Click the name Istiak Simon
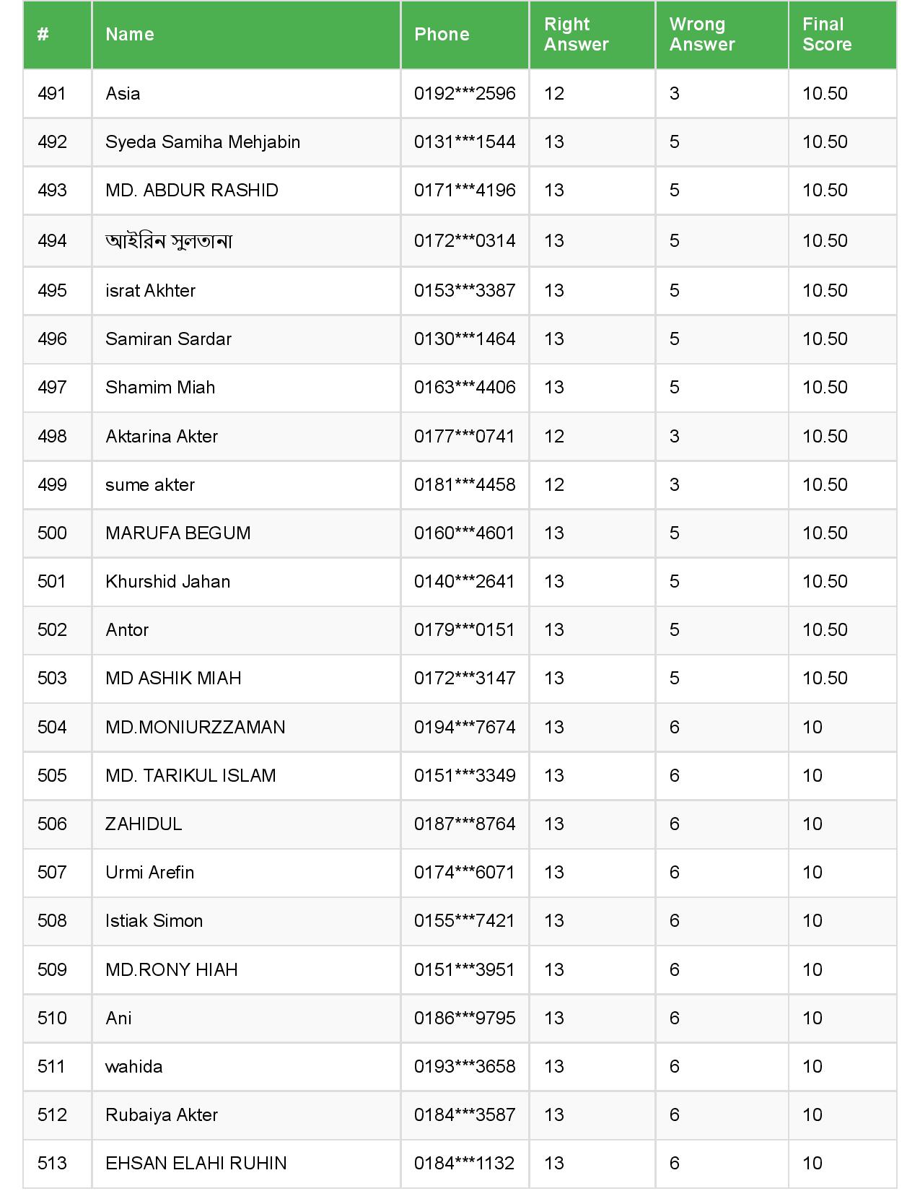The image size is (920, 1191). (x=154, y=921)
